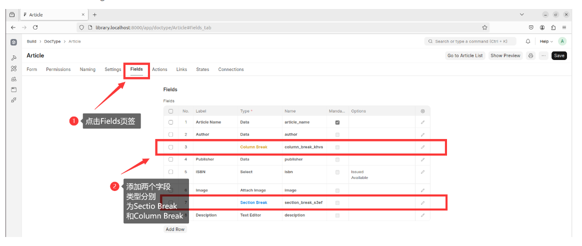Open the Website sidebar icon

pyautogui.click(x=13, y=89)
